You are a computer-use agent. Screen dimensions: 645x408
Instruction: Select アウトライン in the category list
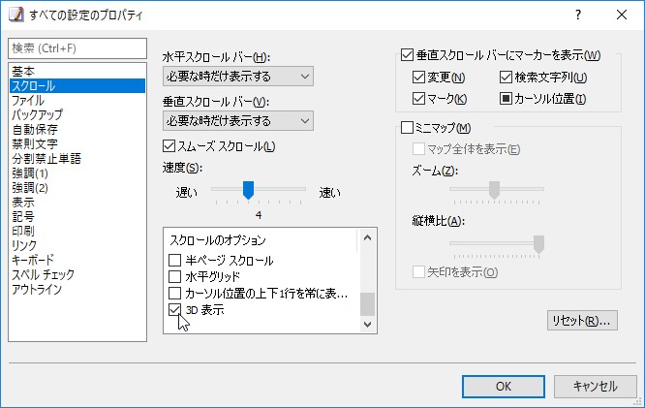click(77, 290)
